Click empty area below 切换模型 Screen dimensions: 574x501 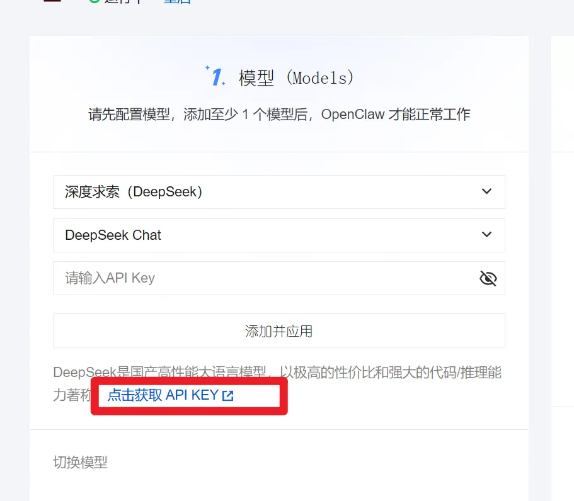pos(279,487)
